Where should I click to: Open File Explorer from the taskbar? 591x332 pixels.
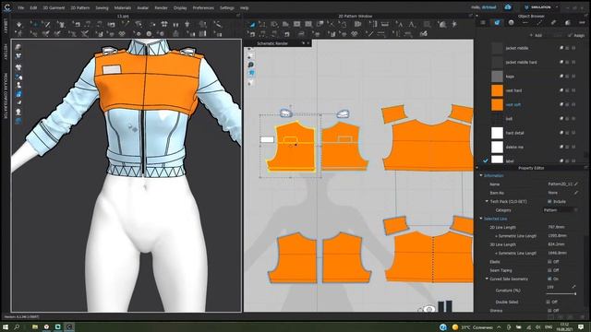click(x=35, y=326)
